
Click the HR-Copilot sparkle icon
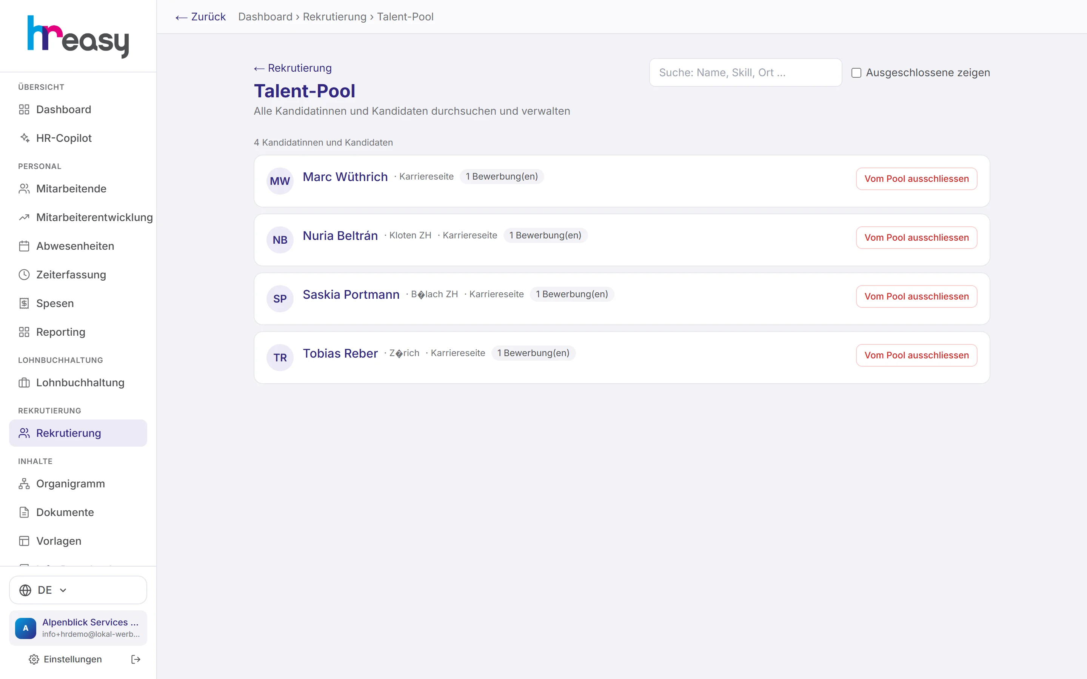[x=24, y=138]
